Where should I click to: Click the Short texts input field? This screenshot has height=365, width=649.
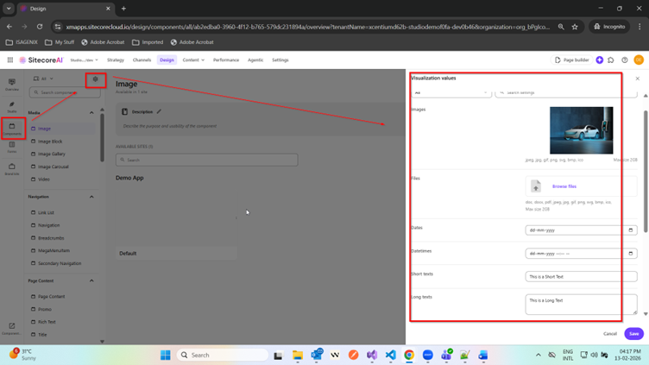[581, 276]
